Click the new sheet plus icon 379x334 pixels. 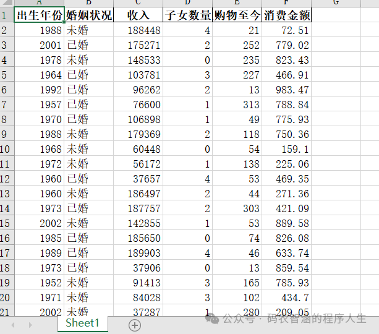click(135, 325)
